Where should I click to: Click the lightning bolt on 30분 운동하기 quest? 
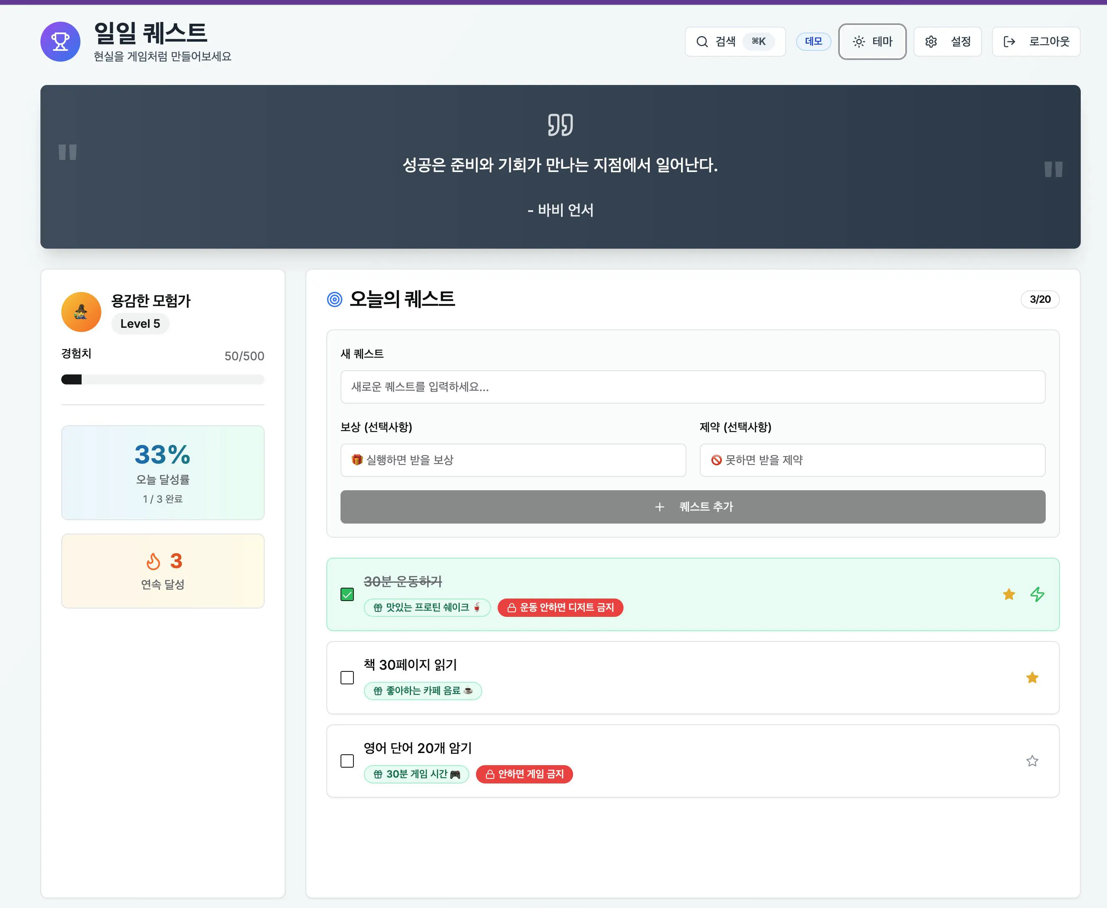coord(1037,595)
